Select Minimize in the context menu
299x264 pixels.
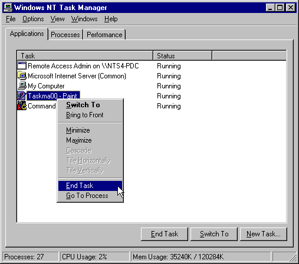coord(90,130)
